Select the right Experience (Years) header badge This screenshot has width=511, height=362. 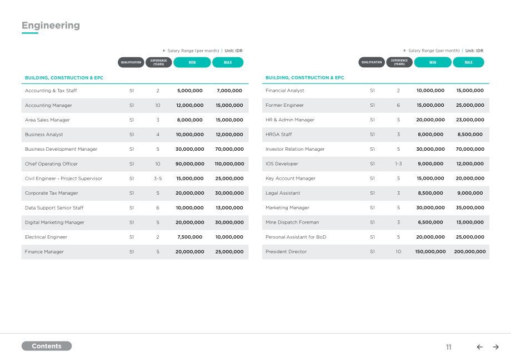point(399,62)
